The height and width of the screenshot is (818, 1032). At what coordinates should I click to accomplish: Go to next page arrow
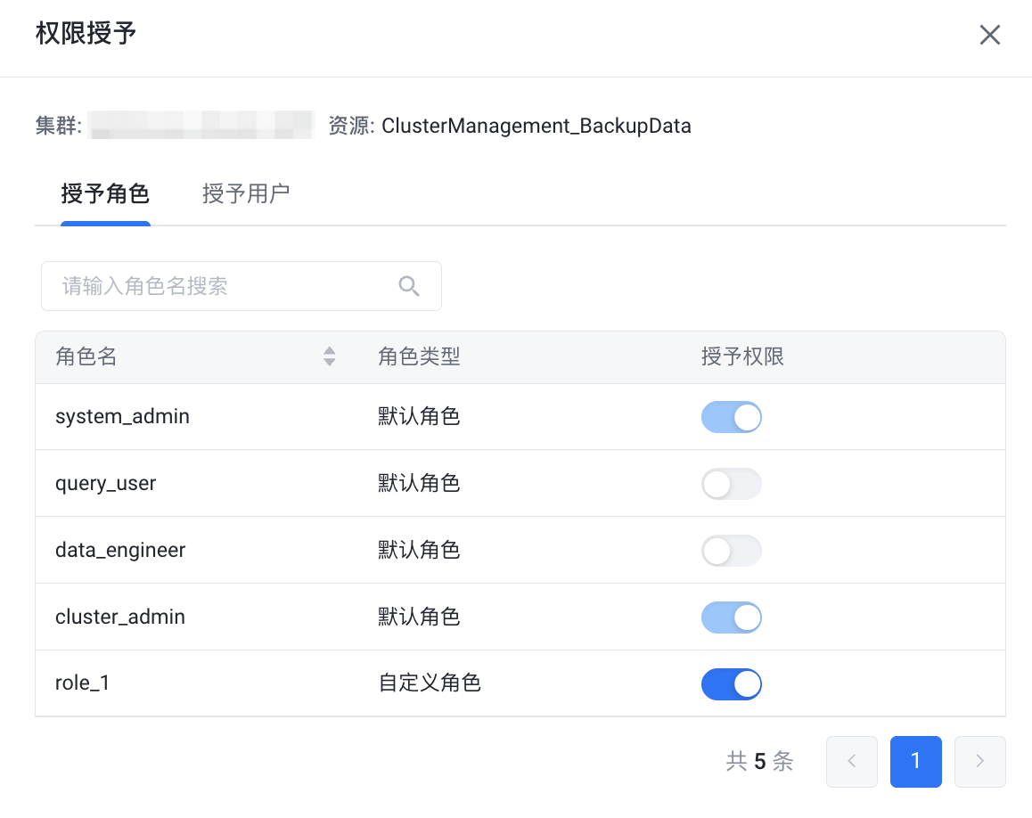pyautogui.click(x=979, y=761)
